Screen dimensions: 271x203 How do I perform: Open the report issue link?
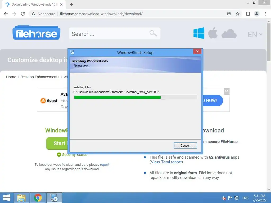[105, 164]
